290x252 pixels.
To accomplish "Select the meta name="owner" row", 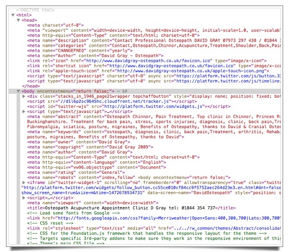I will click(79, 142).
